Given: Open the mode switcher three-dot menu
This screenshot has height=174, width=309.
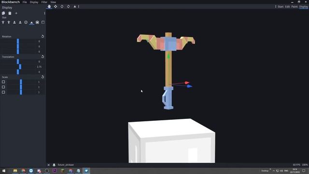Looking at the screenshot, I should tap(276, 6).
